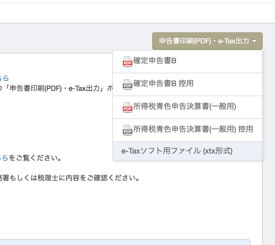The height and width of the screenshot is (245, 275).
Task: Select 所得税青色申告決算書(一般用) 控用 copy entry
Action: coord(193,129)
